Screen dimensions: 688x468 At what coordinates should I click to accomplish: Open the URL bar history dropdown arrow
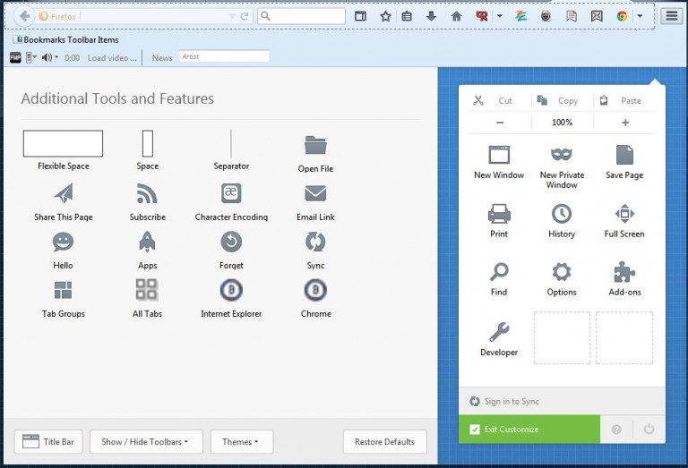coord(232,16)
